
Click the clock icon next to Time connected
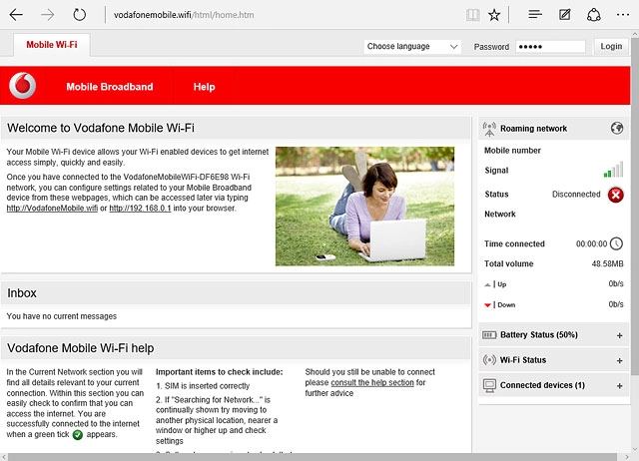coord(616,243)
